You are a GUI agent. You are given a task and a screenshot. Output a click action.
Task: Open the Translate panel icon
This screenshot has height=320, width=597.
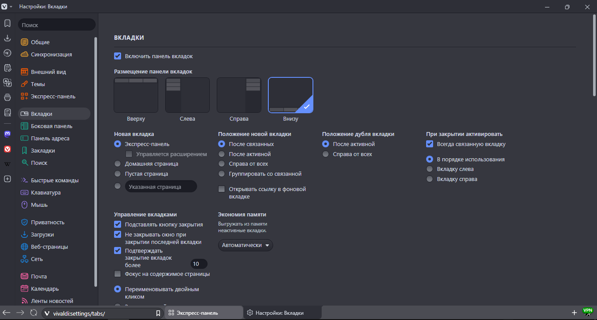tap(7, 83)
